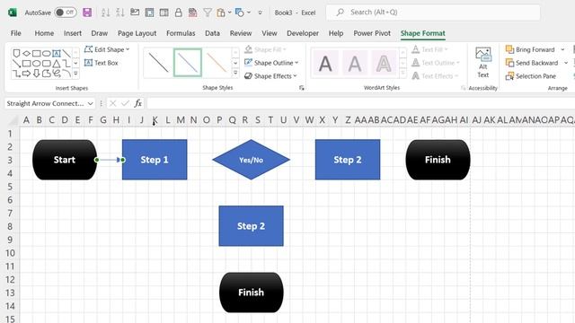Select the Start flowchart shape
575x323 pixels.
pyautogui.click(x=65, y=160)
